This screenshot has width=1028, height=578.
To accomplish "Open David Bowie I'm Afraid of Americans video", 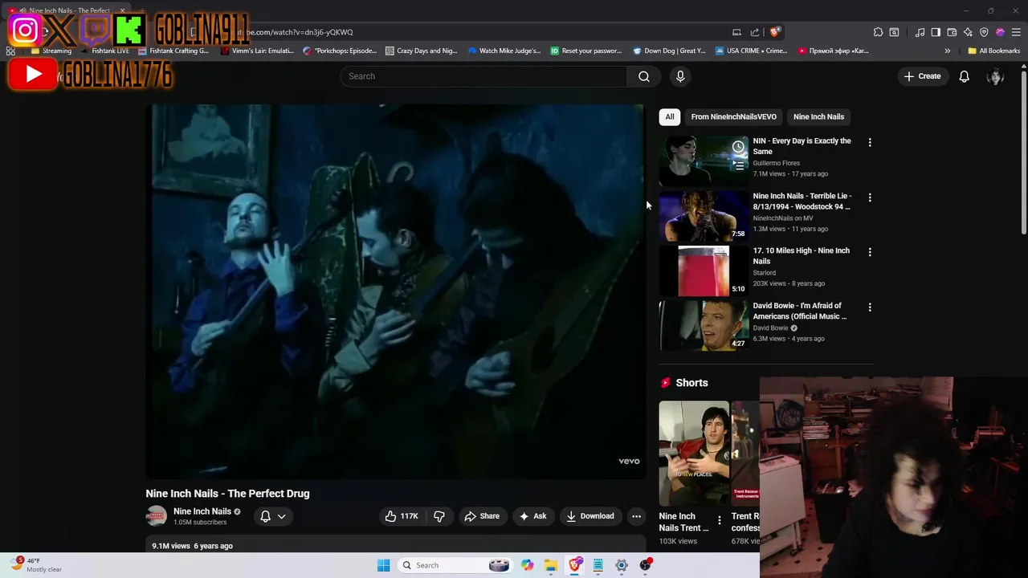I will pos(704,325).
